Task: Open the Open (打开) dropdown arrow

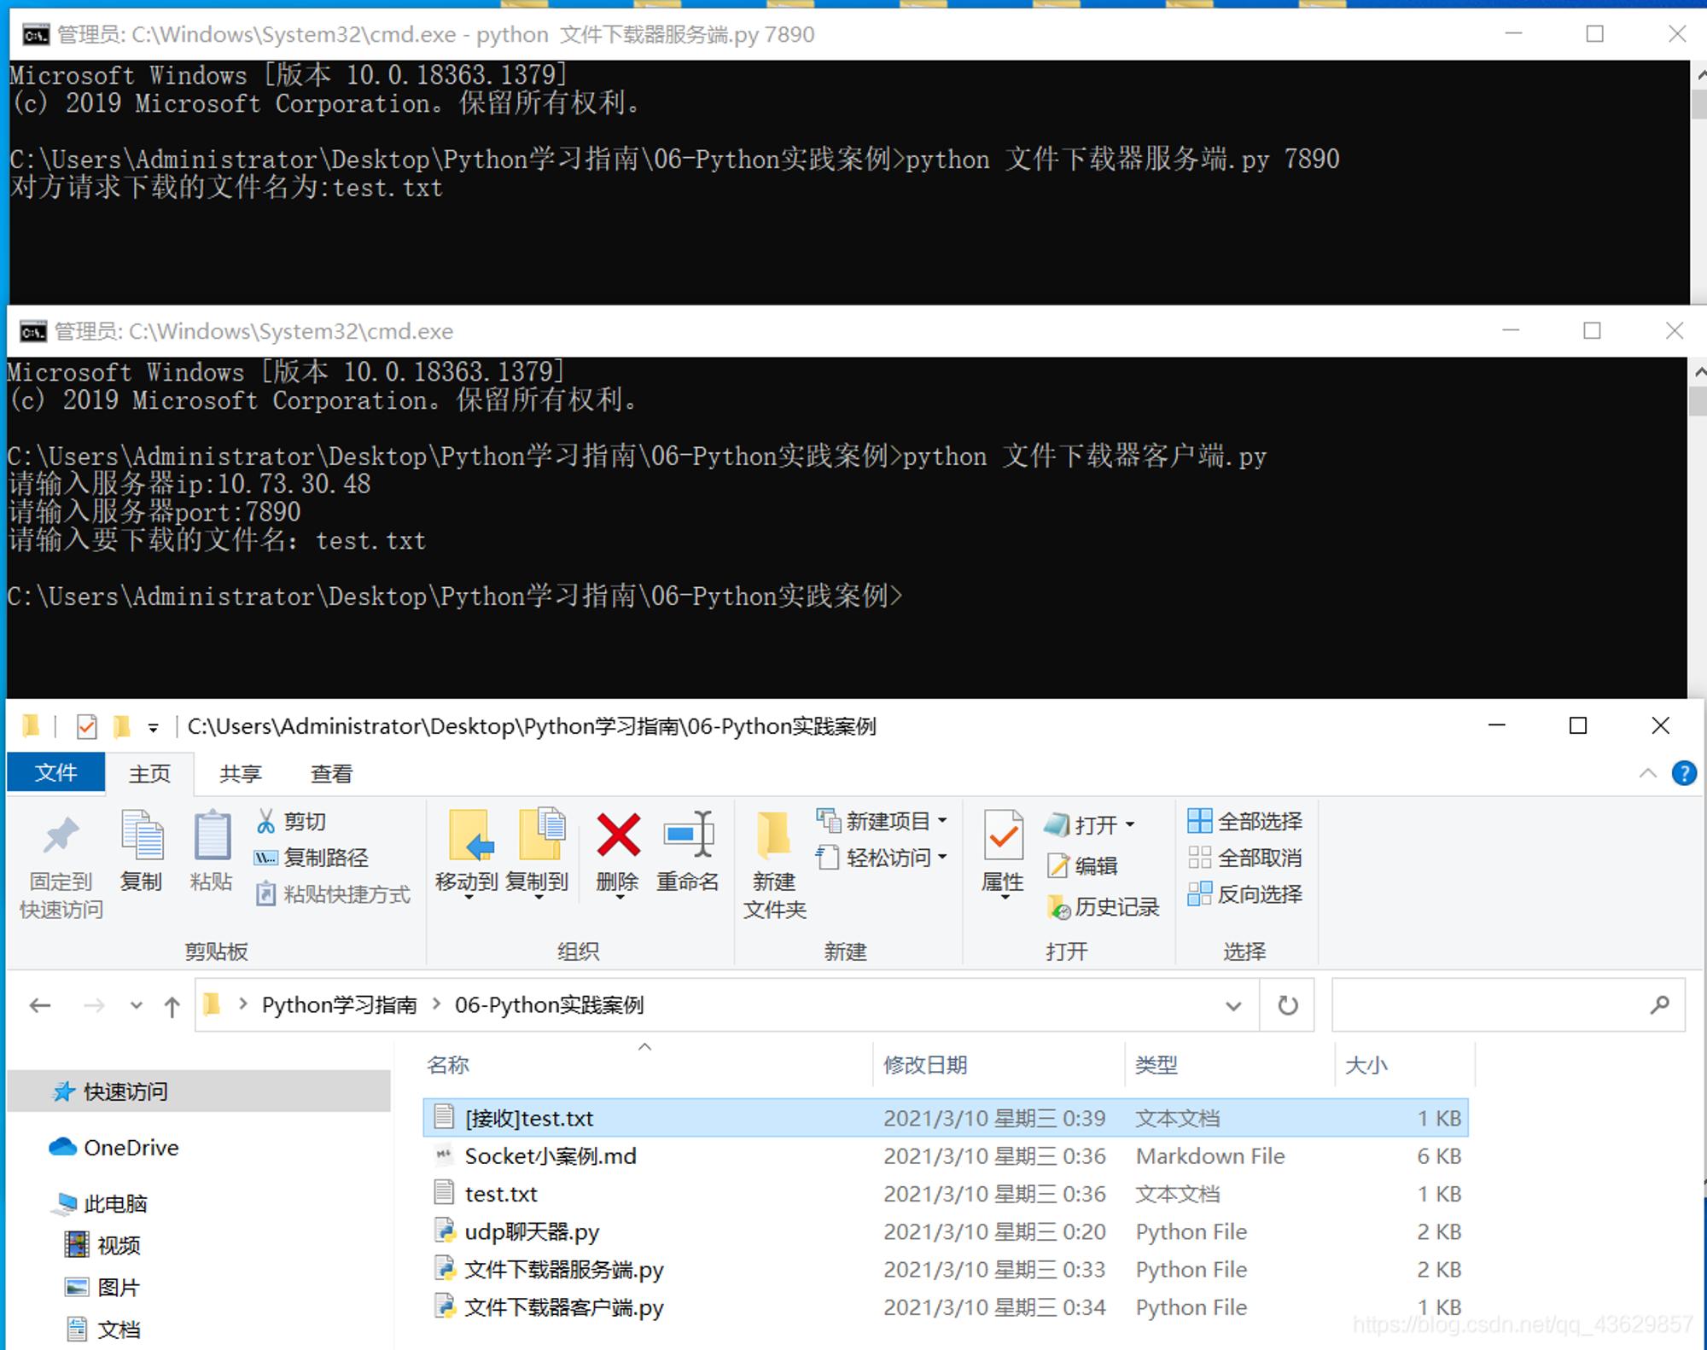Action: click(1130, 824)
